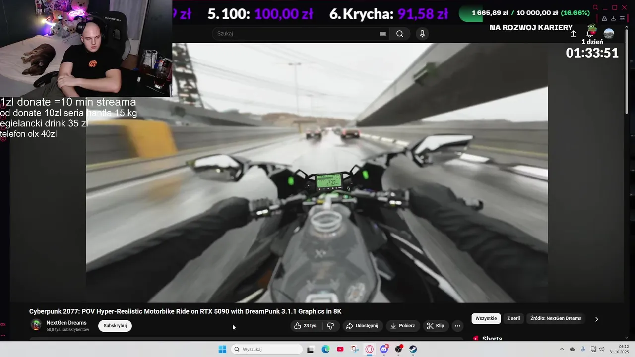Click the Klip scissors button

point(435,326)
